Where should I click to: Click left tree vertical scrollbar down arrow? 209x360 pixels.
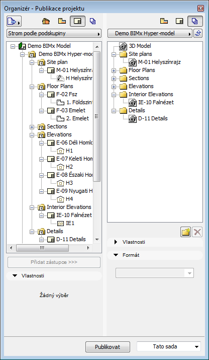point(97,240)
